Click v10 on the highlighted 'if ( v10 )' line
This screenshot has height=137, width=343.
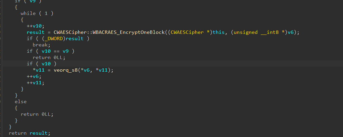click(x=46, y=64)
